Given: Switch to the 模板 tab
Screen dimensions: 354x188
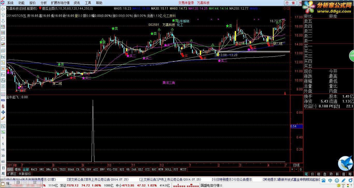Looking at the screenshot, I should pos(18,169).
